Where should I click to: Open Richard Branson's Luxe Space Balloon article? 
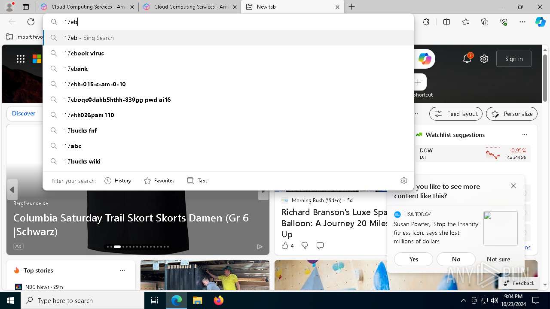click(335, 223)
